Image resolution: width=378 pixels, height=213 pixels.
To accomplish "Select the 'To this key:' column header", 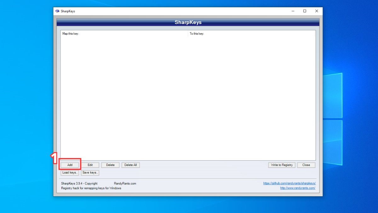I will 251,33.
